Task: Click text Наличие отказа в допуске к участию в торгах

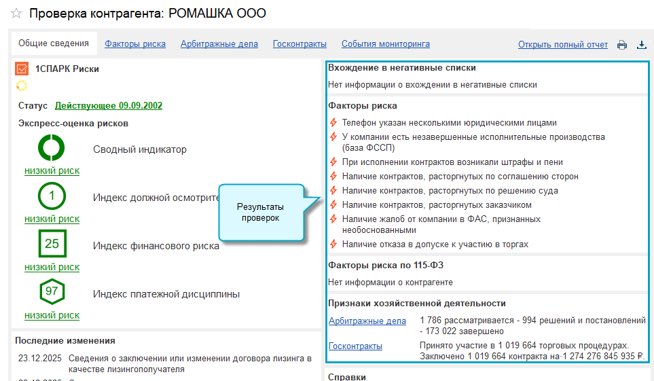Action: pos(435,244)
